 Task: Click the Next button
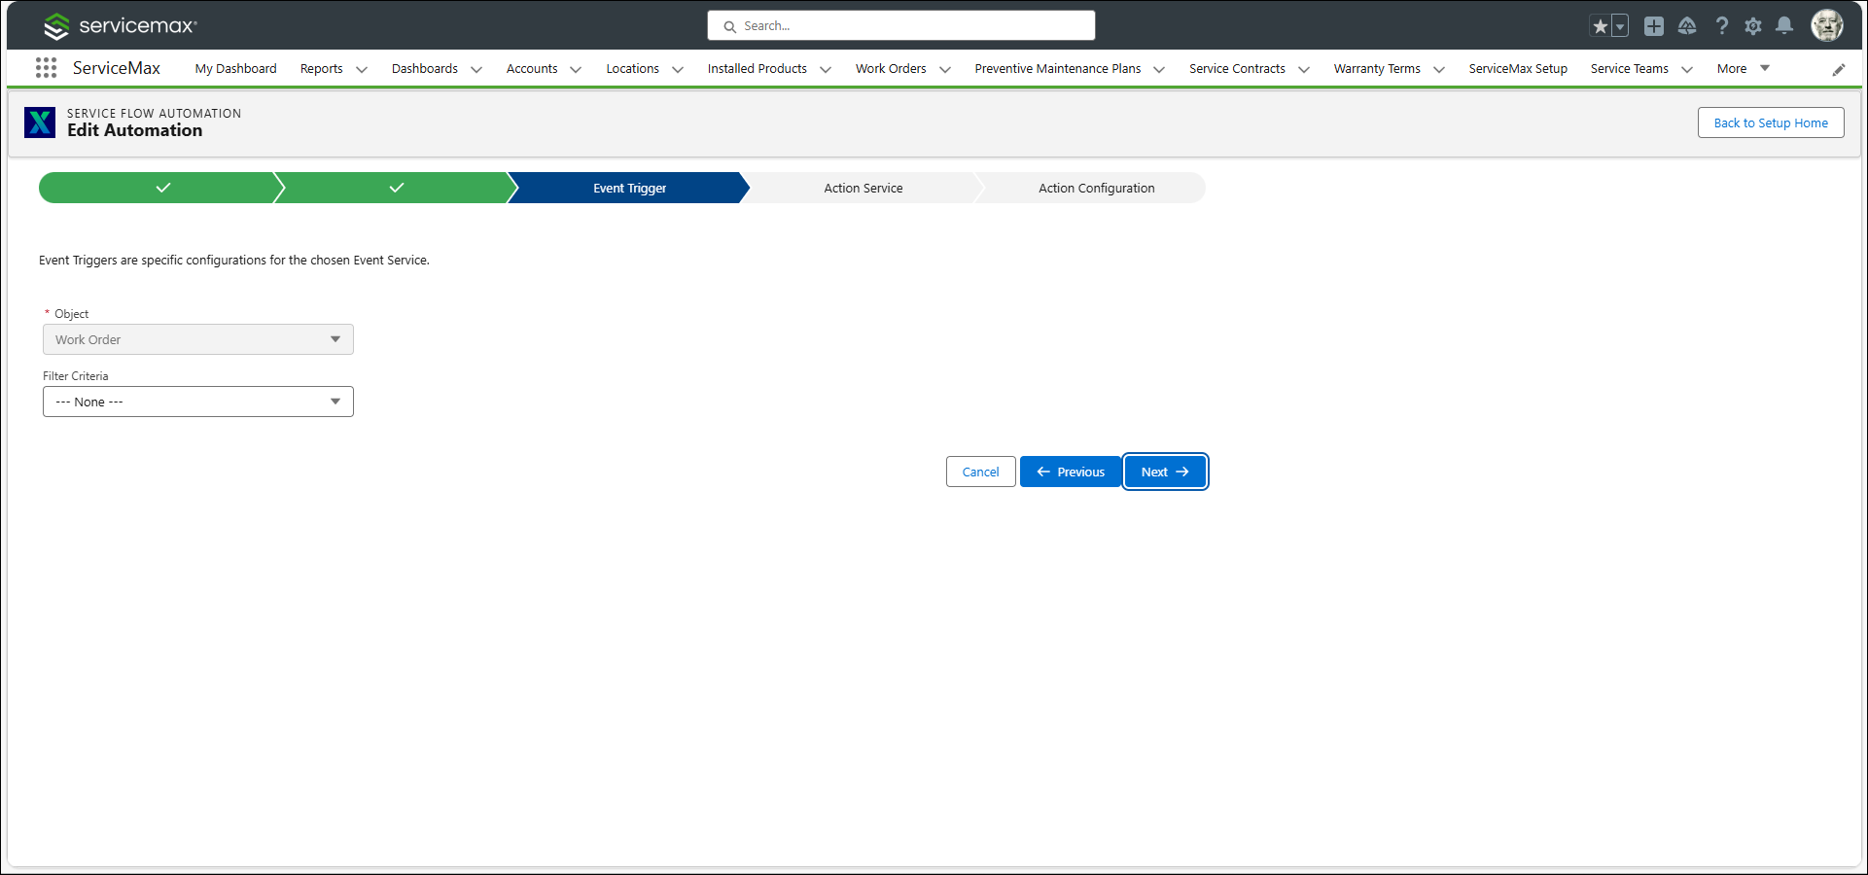(1165, 472)
